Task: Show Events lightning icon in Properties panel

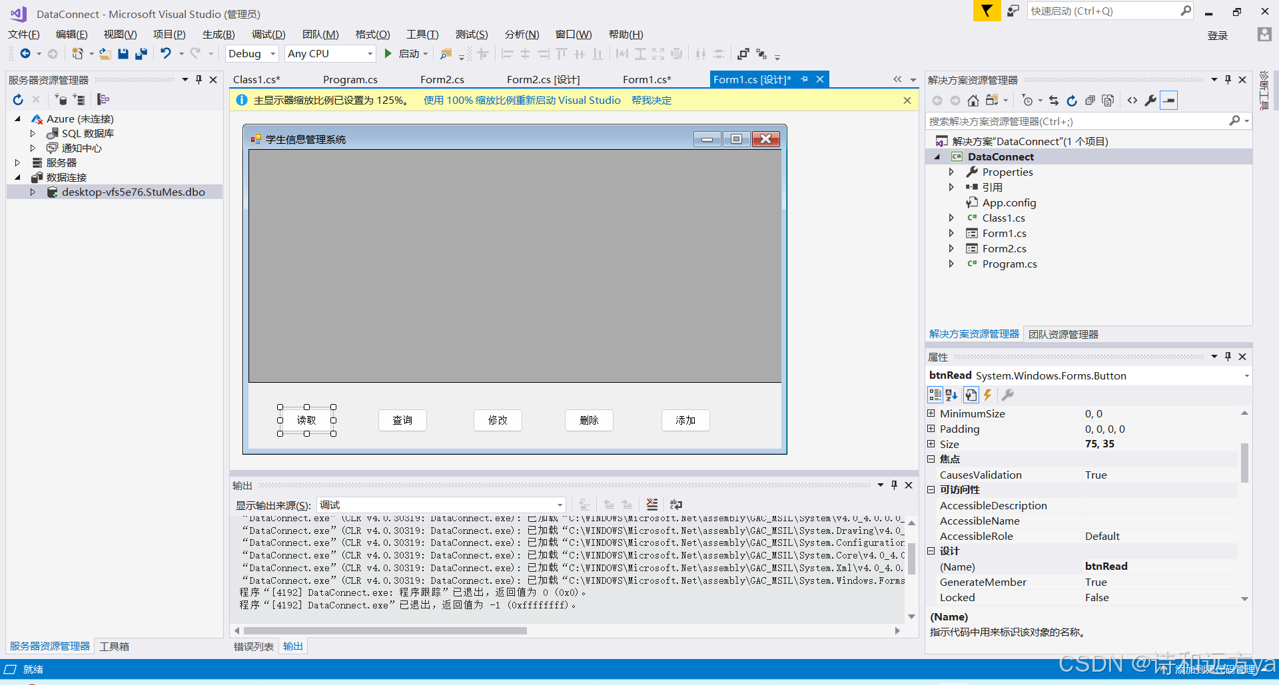Action: coord(988,395)
